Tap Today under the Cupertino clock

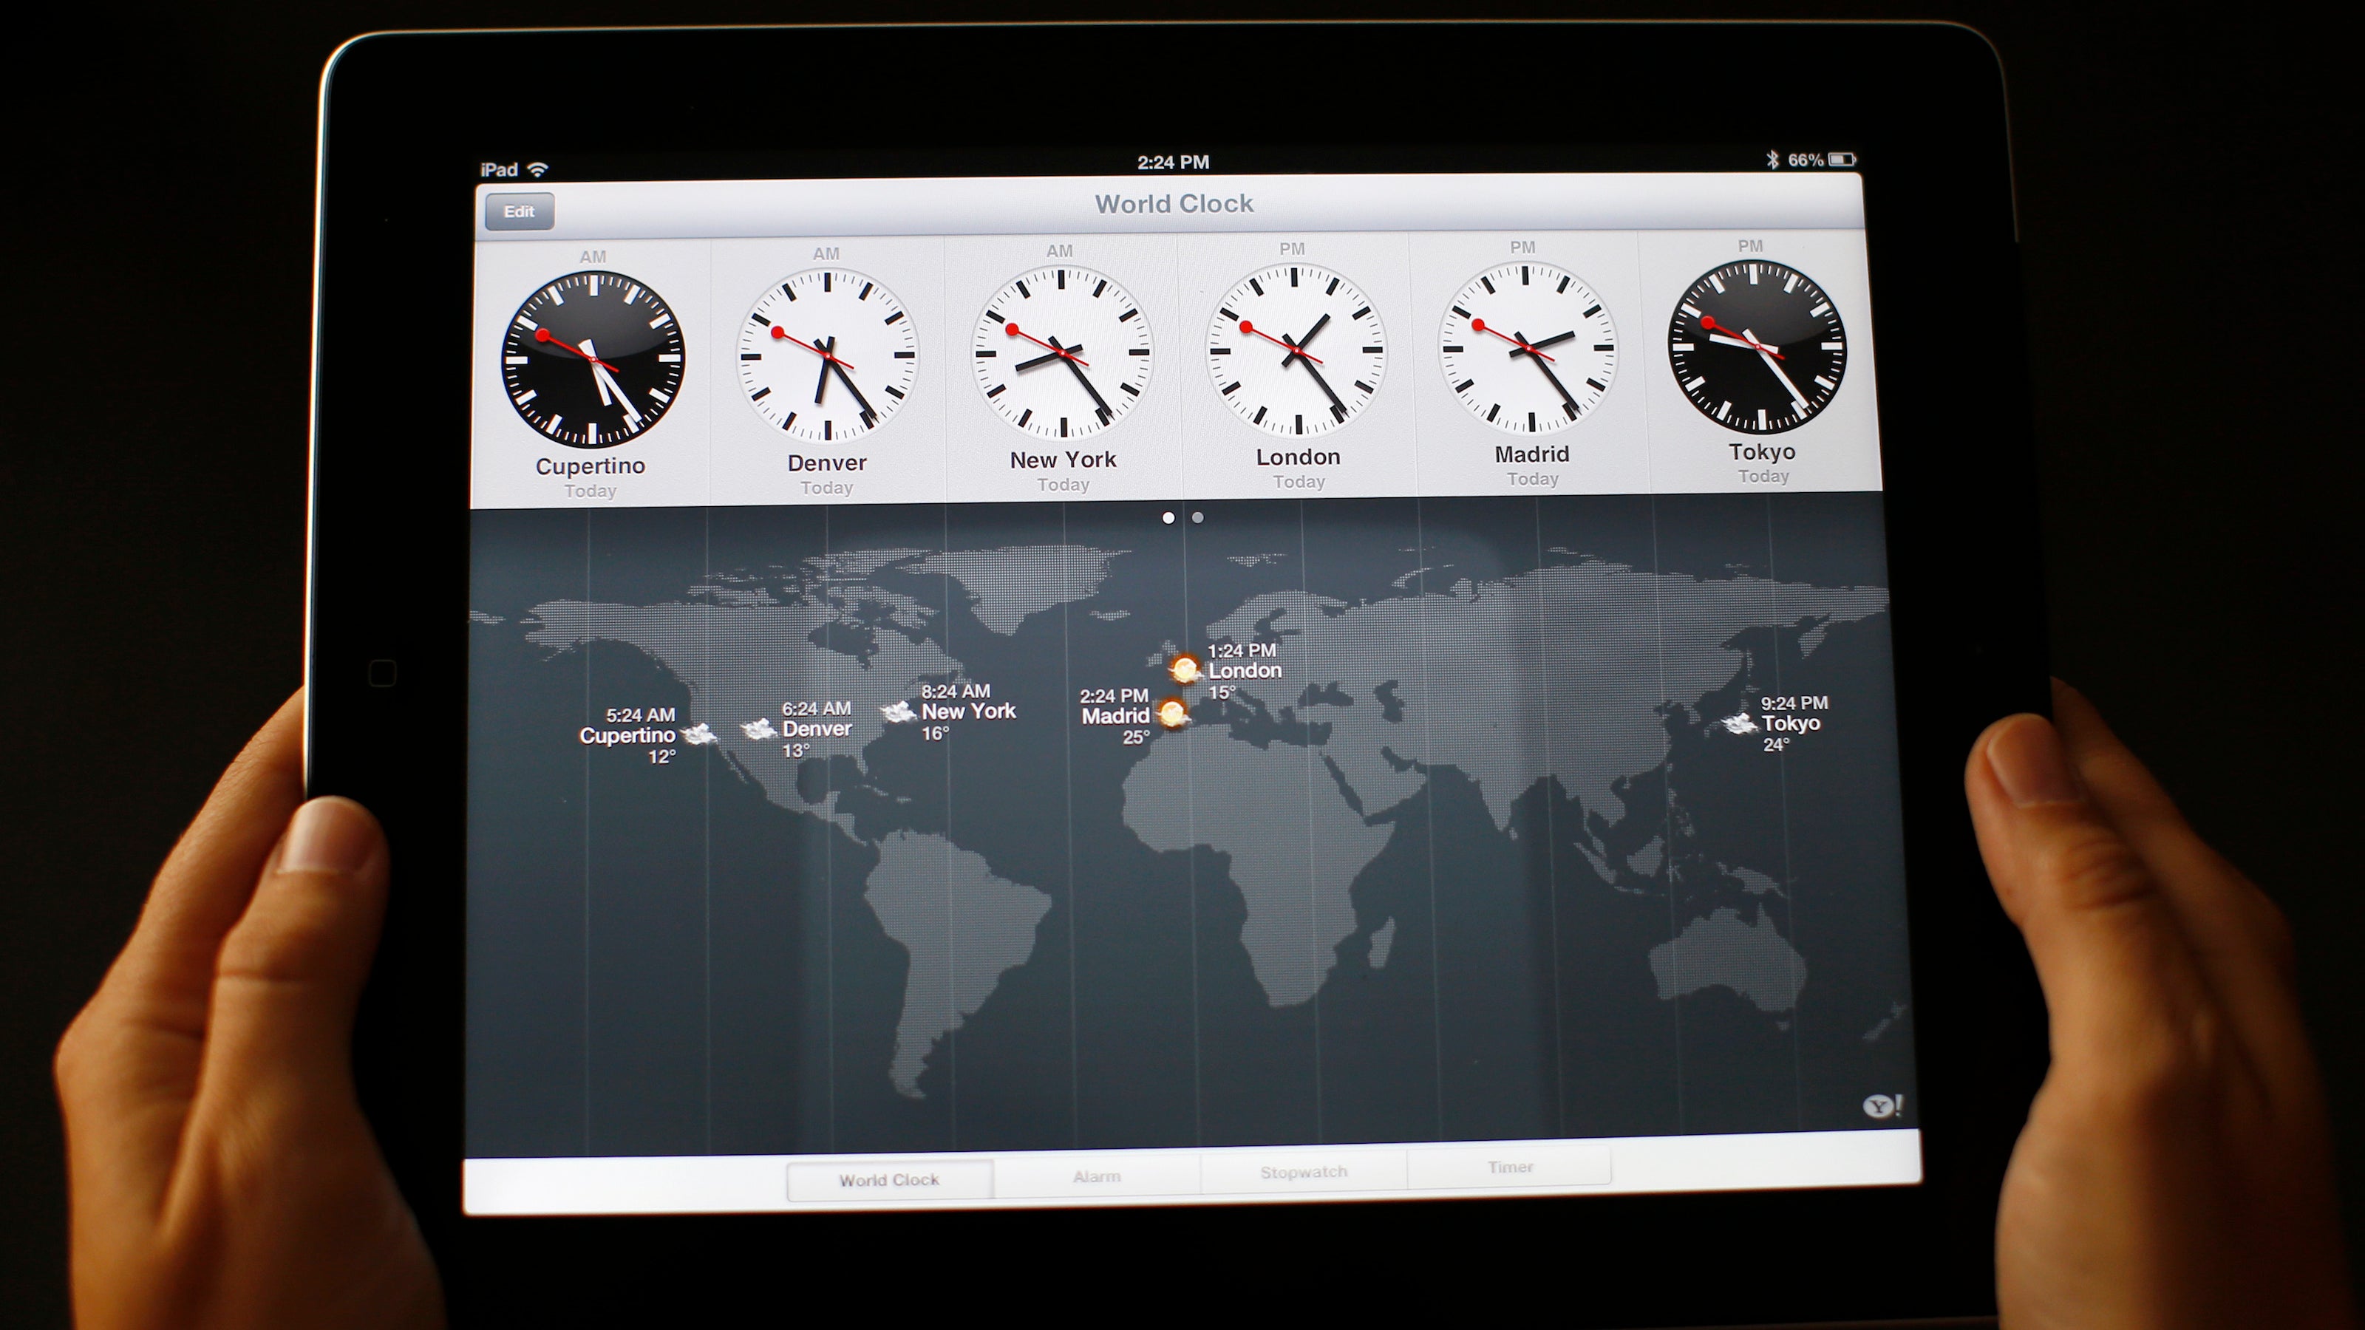click(x=591, y=491)
